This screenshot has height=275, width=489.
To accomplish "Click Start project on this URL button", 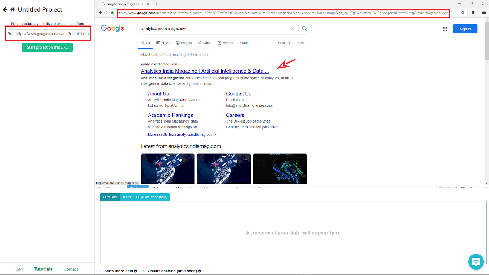I will (x=47, y=47).
